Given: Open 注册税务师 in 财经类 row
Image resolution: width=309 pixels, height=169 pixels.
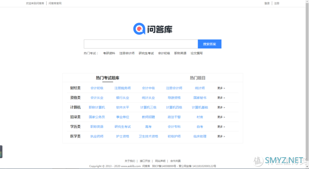Looking at the screenshot, I should pyautogui.click(x=123, y=88).
